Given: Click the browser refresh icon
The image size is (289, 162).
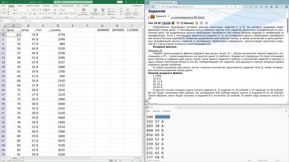Looking at the screenshot, I should tap(153, 7).
